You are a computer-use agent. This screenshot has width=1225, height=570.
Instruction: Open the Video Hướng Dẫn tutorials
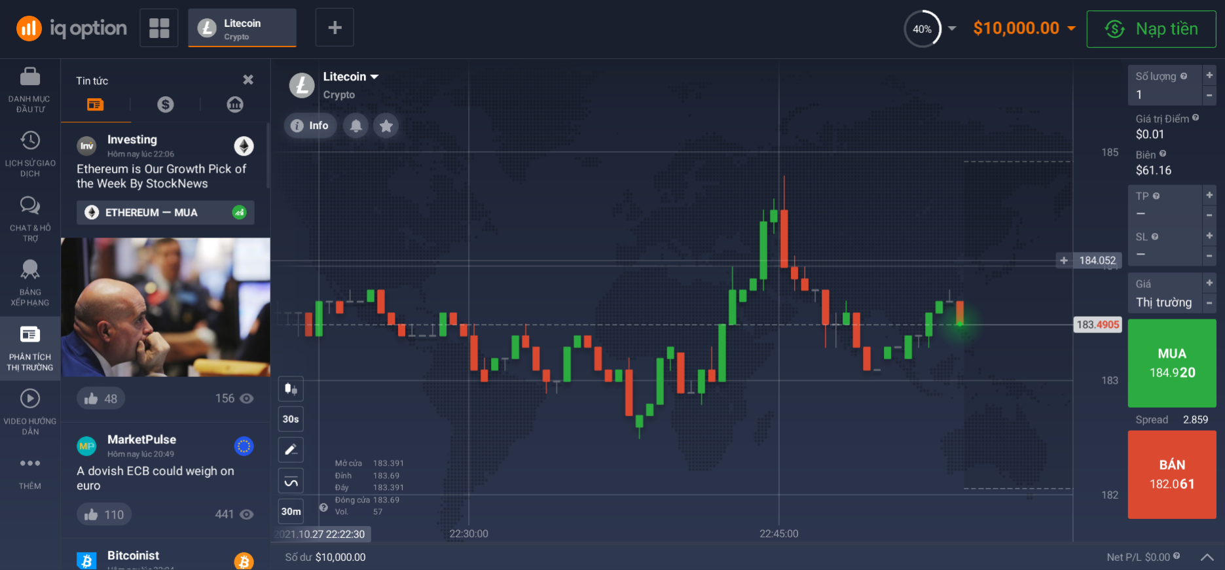point(29,399)
